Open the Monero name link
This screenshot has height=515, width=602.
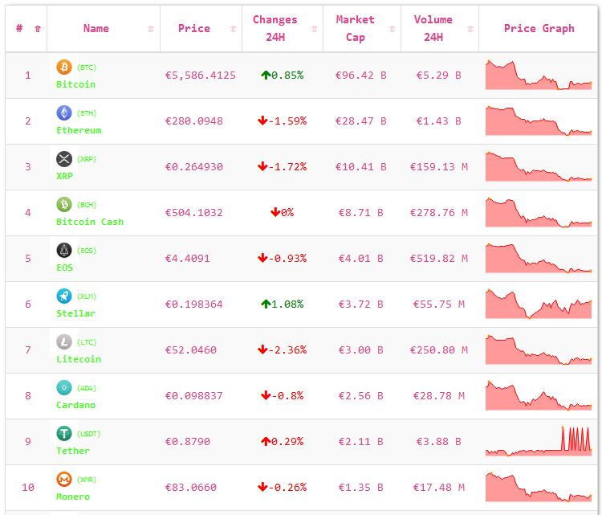tap(73, 497)
